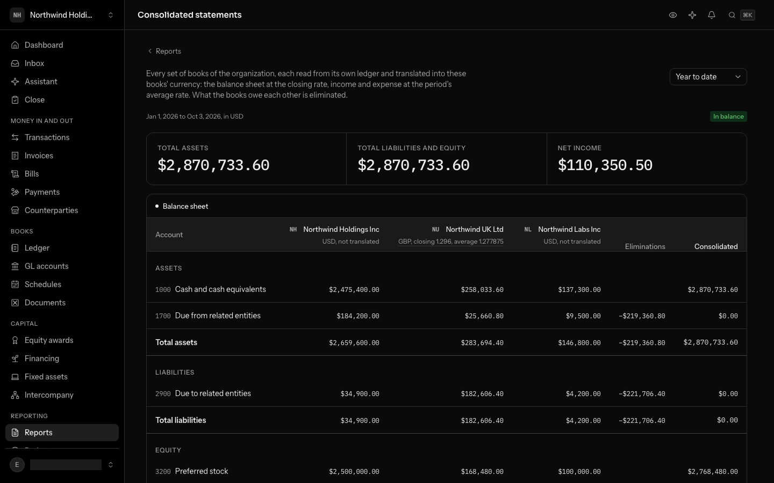Click the Northwind UK Ltd GBP rate subtitle

tap(450, 241)
